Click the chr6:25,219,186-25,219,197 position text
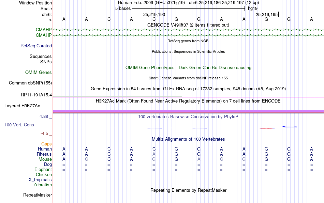 tap(224, 3)
